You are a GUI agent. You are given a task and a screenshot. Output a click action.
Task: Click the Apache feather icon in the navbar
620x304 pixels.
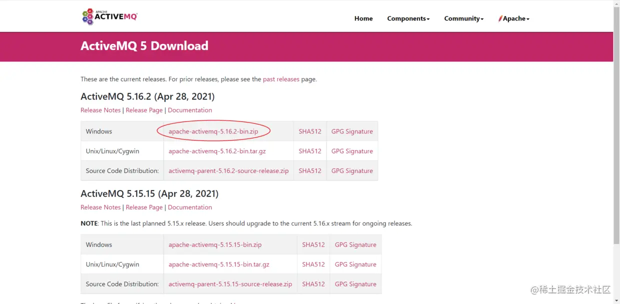(500, 18)
